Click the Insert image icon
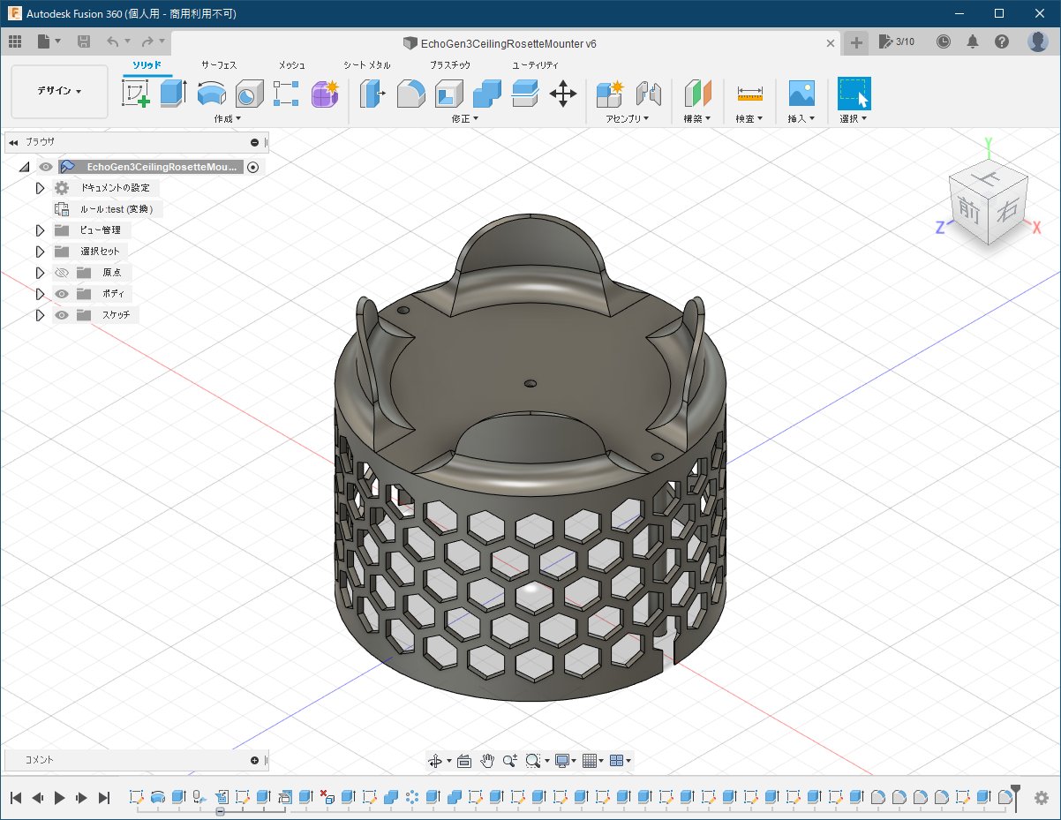This screenshot has width=1061, height=820. (801, 93)
